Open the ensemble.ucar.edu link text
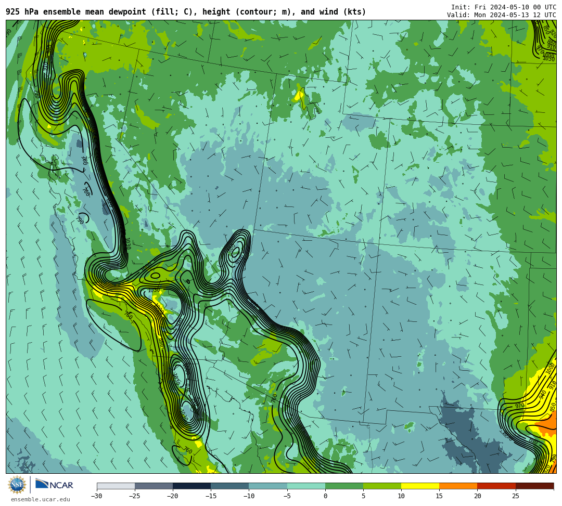 pos(41,499)
